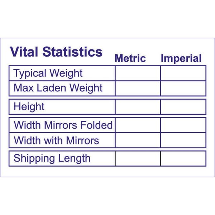Click the Width Mirrors Folded Imperial cell
Screen dimensions: 215x215
click(x=183, y=125)
